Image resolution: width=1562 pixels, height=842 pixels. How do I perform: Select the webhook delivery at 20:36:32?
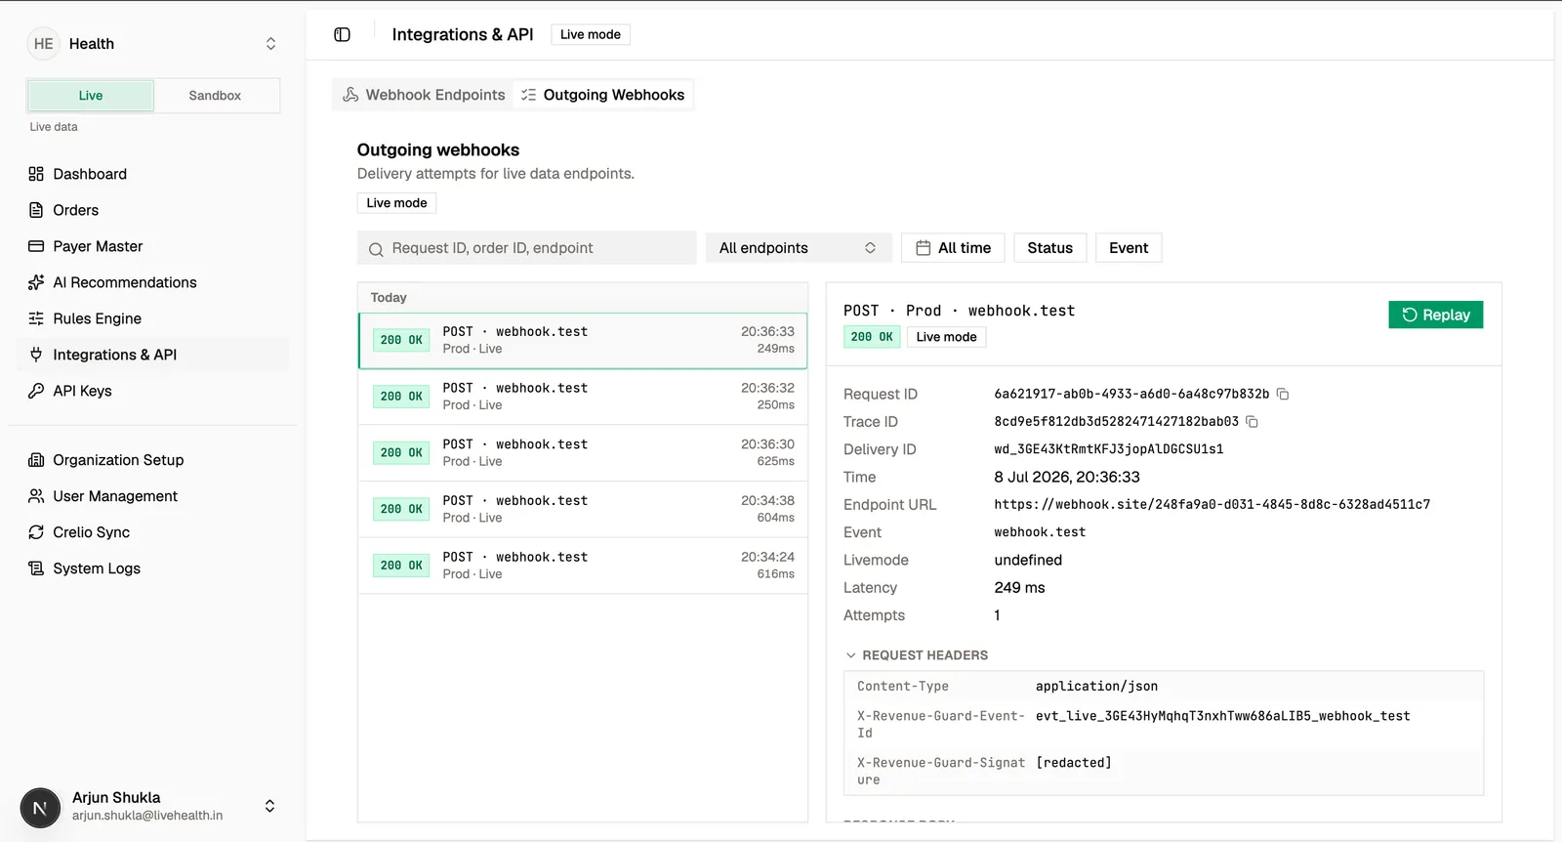[583, 397]
